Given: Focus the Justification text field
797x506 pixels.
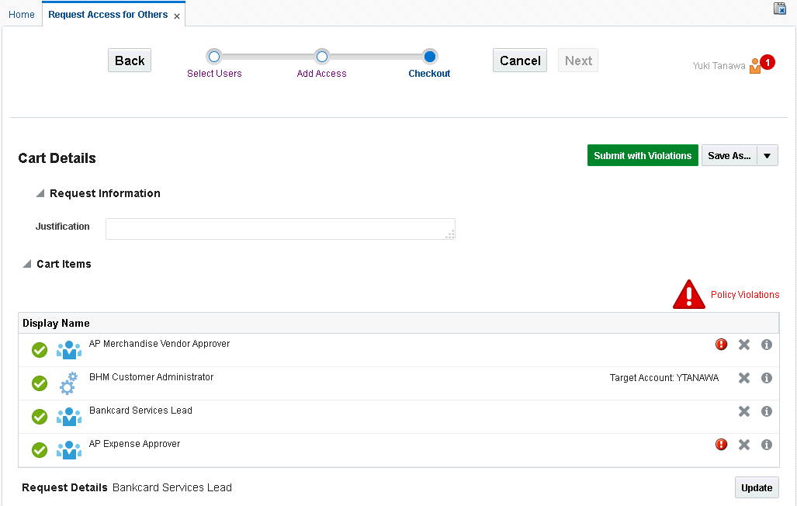Looking at the screenshot, I should pyautogui.click(x=280, y=229).
